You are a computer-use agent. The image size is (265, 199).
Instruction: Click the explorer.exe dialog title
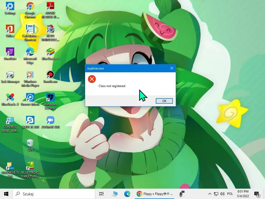(95, 68)
